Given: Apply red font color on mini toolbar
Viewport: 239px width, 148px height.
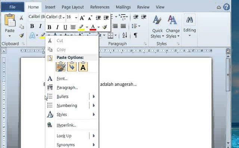Looking at the screenshot, I should click(x=93, y=27).
